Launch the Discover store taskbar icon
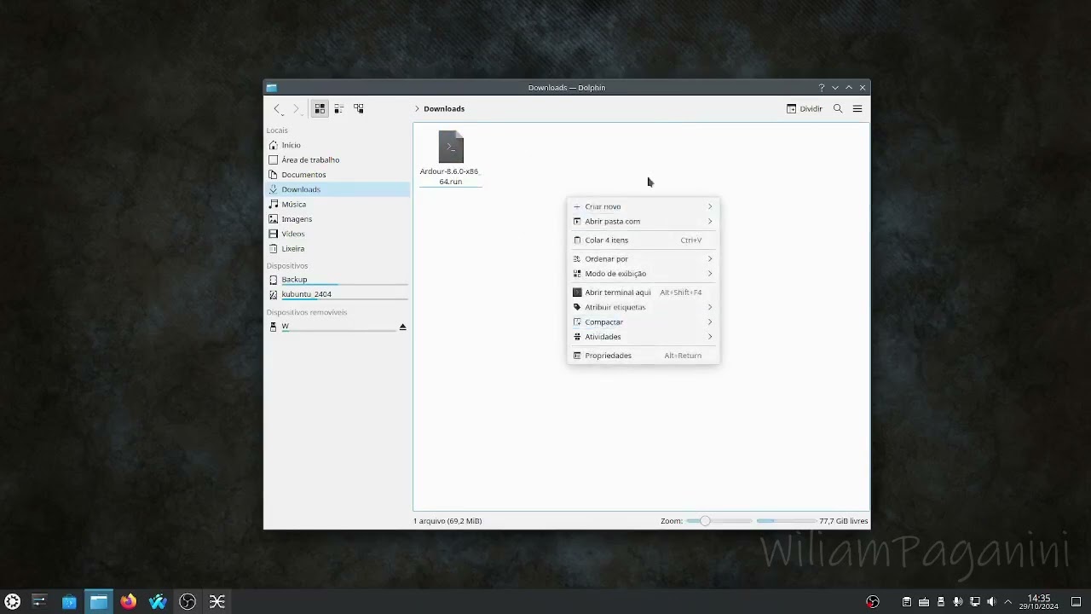 coord(69,602)
